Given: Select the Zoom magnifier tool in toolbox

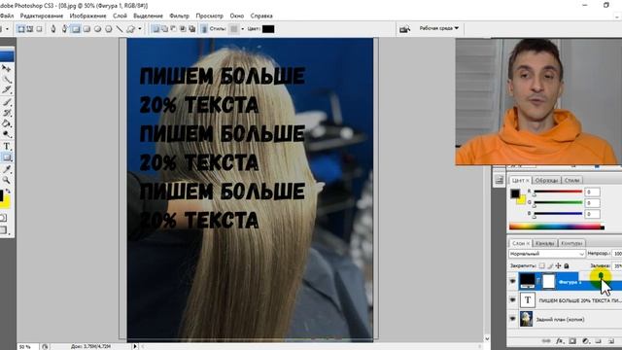Looking at the screenshot, I should (7, 180).
